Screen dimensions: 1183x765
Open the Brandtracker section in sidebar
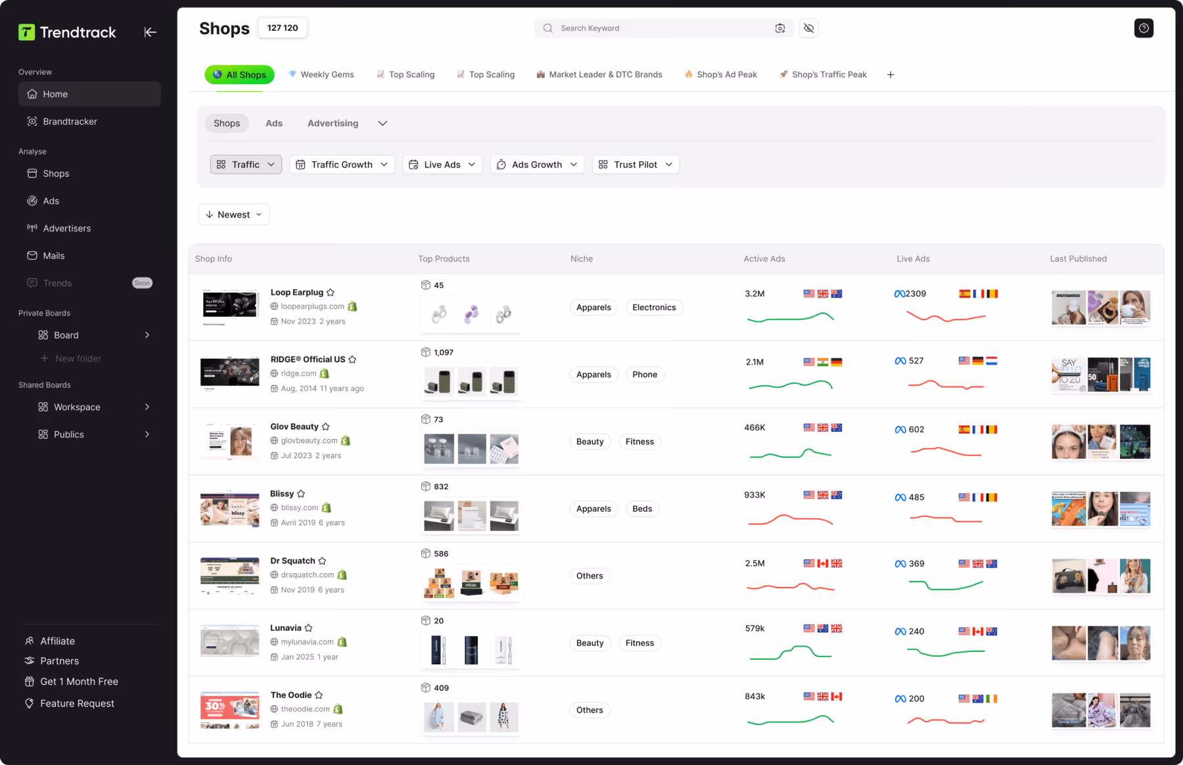click(69, 121)
